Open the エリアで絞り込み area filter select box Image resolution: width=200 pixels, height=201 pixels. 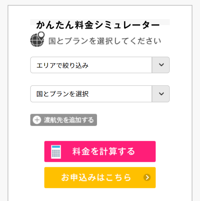(x=100, y=65)
